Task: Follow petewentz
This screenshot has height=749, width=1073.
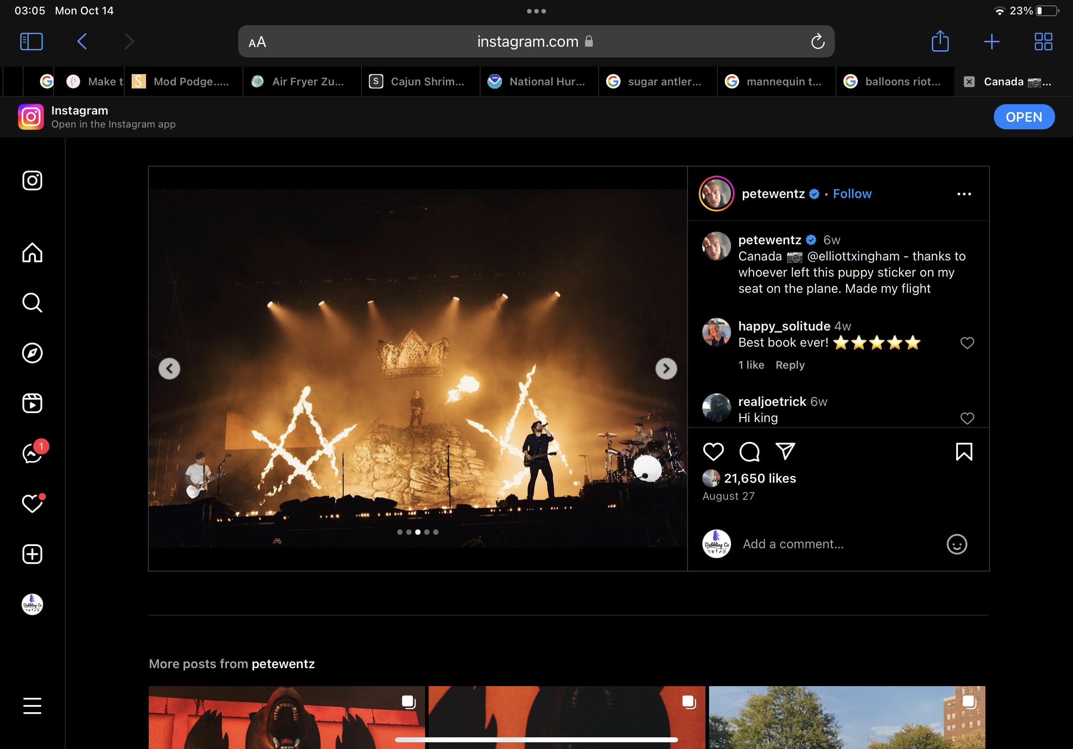Action: click(x=852, y=194)
